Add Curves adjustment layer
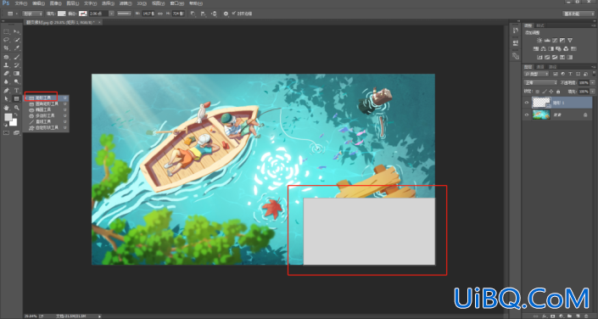The image size is (598, 319). point(555,40)
